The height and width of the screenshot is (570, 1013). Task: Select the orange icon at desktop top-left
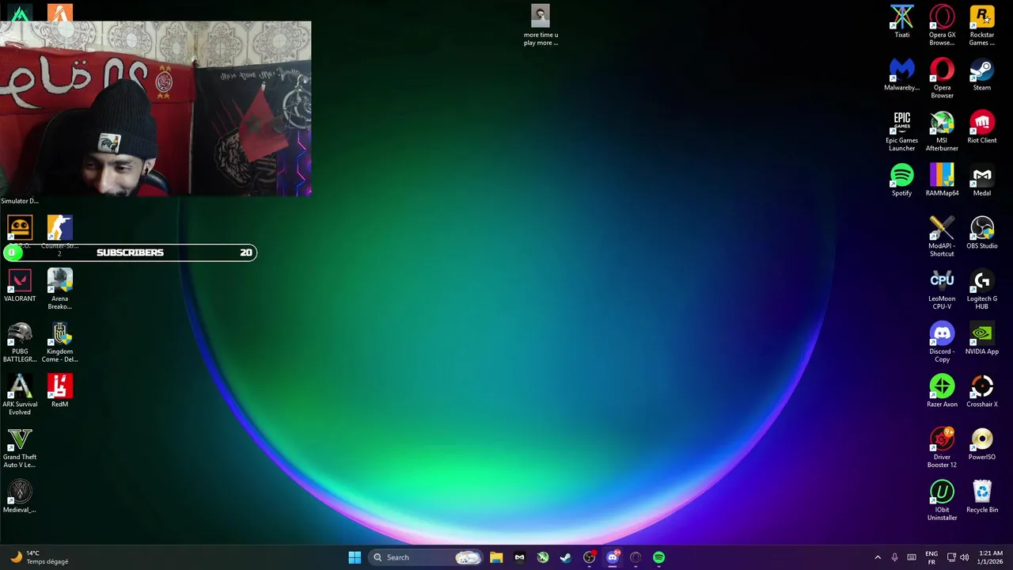click(x=59, y=13)
